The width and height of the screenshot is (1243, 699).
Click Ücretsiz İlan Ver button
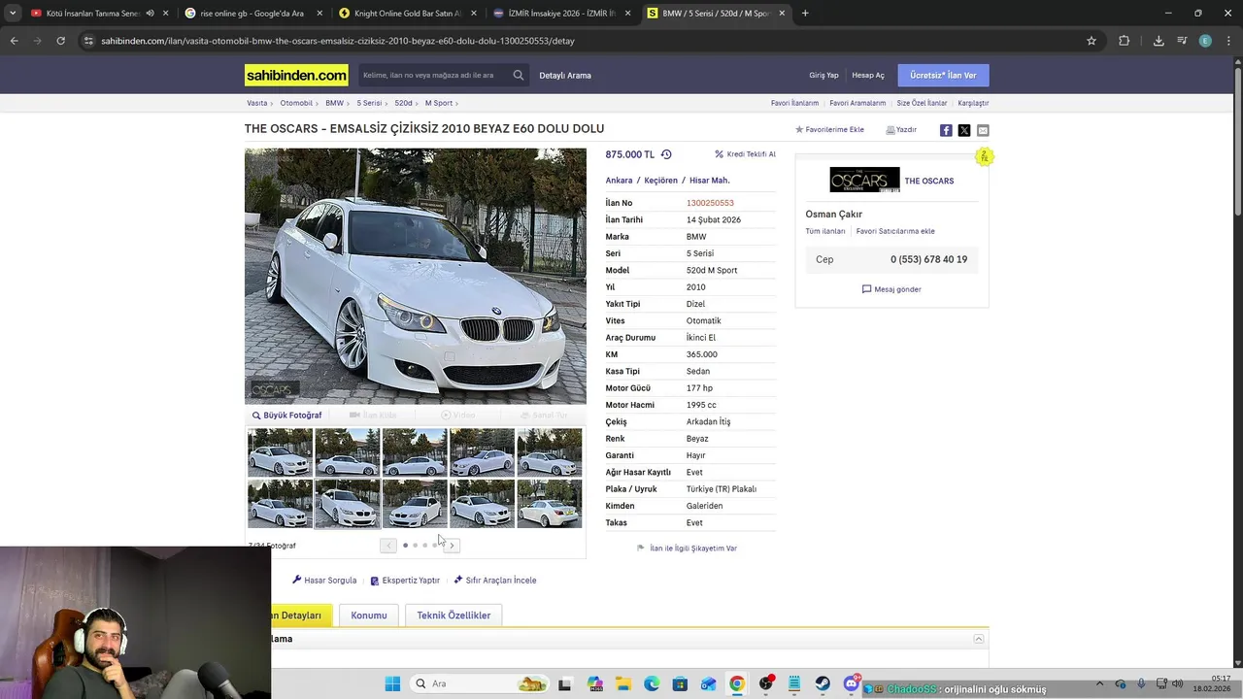tap(943, 75)
